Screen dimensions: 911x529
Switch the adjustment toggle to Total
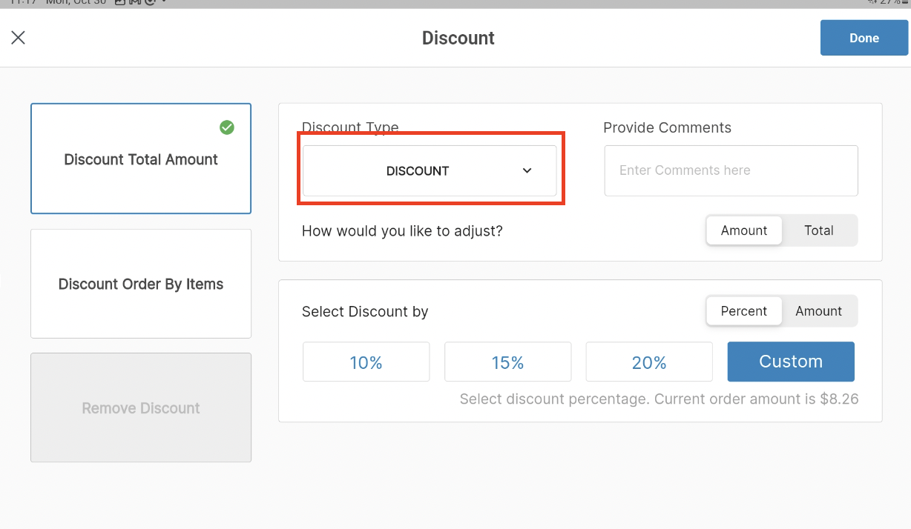[819, 230]
